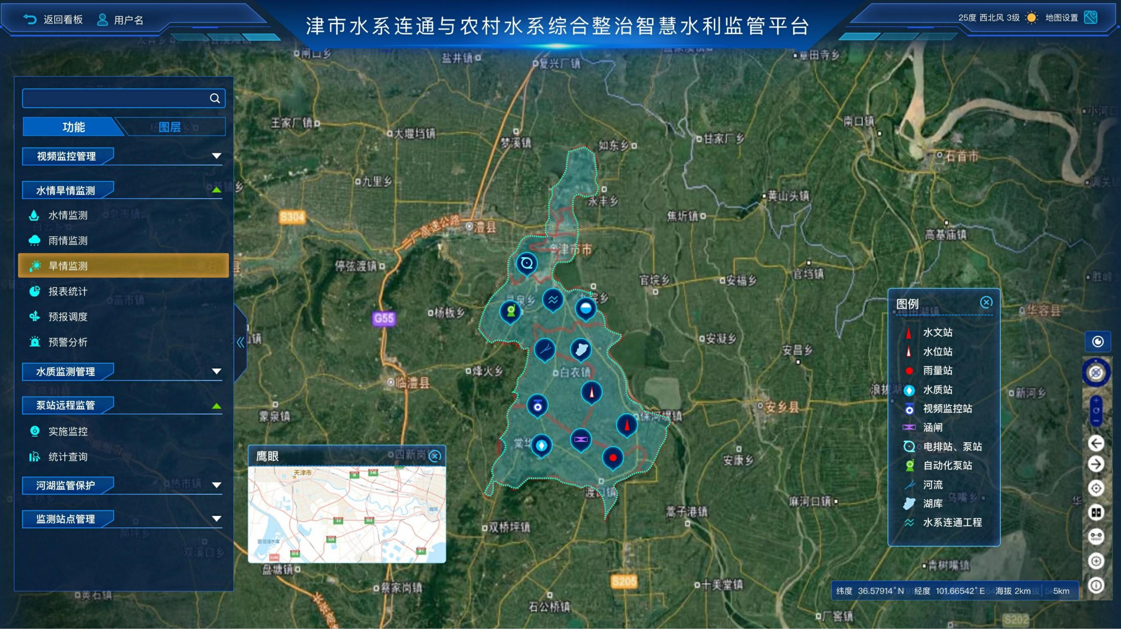
Task: Click the pump station marker near 津市市
Action: (527, 265)
